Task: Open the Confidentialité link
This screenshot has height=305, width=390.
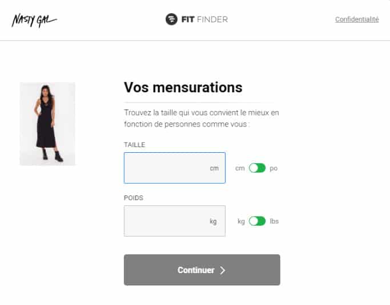Action: (x=357, y=19)
